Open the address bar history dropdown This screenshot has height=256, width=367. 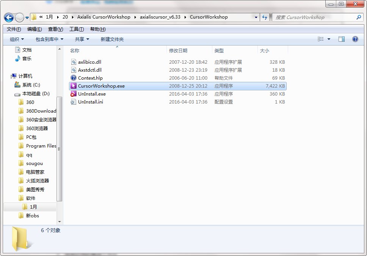tap(256, 17)
